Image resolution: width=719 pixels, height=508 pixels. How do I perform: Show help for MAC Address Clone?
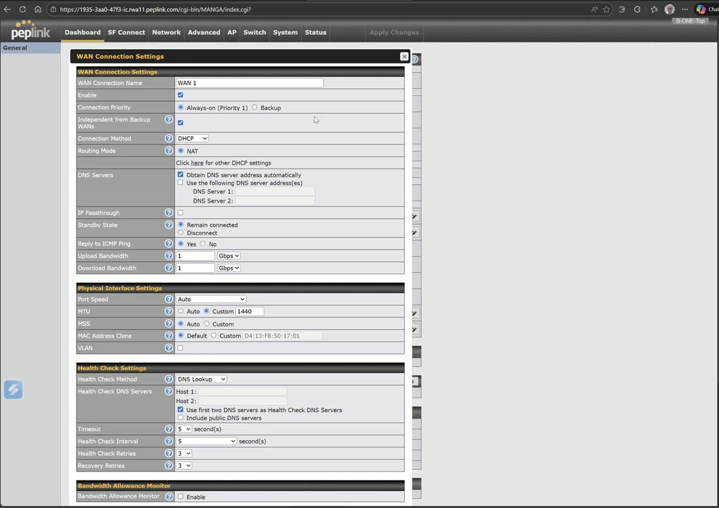[x=169, y=336]
